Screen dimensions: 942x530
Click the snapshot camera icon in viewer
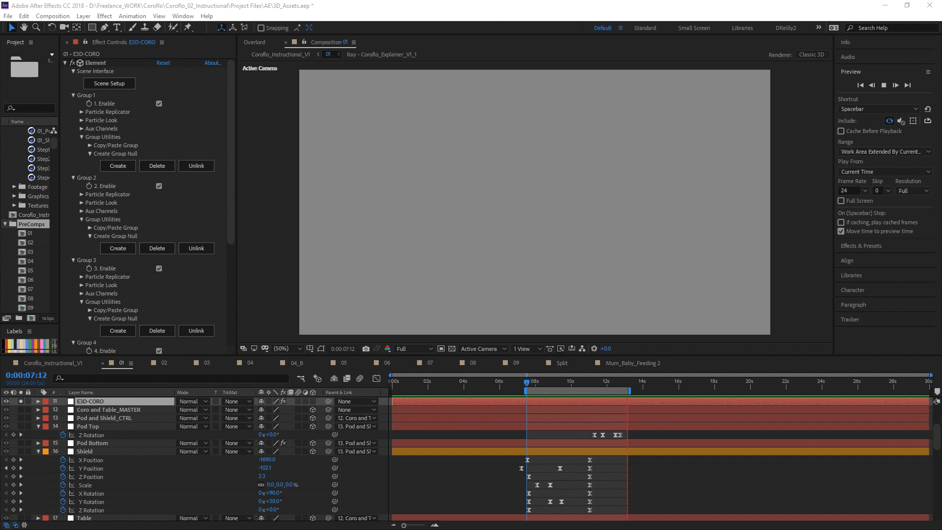pyautogui.click(x=366, y=349)
